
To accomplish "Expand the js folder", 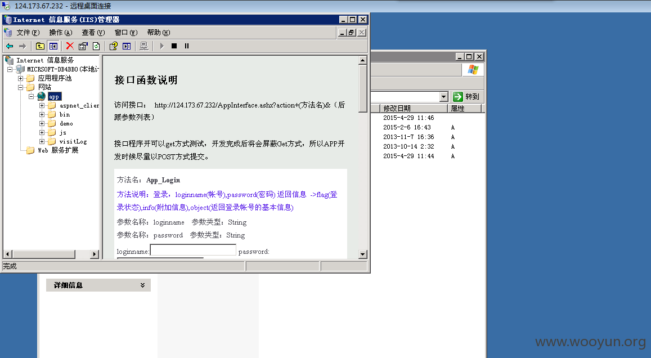I will click(42, 132).
